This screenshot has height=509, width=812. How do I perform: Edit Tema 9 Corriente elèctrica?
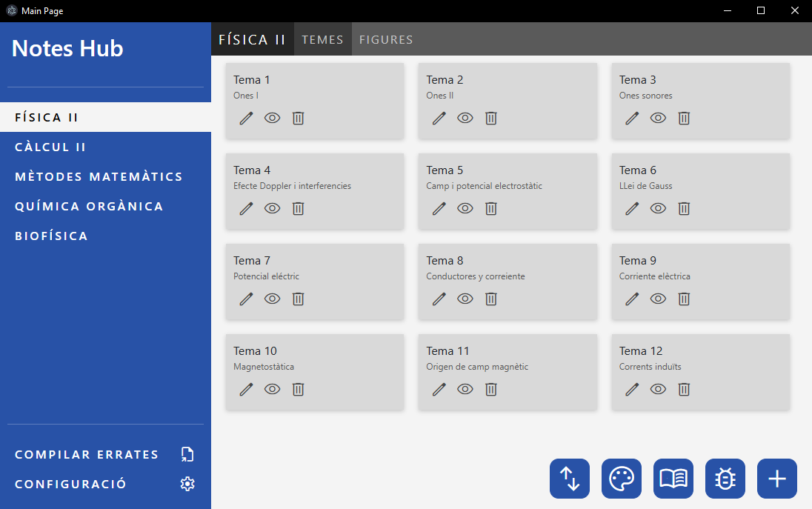[632, 299]
